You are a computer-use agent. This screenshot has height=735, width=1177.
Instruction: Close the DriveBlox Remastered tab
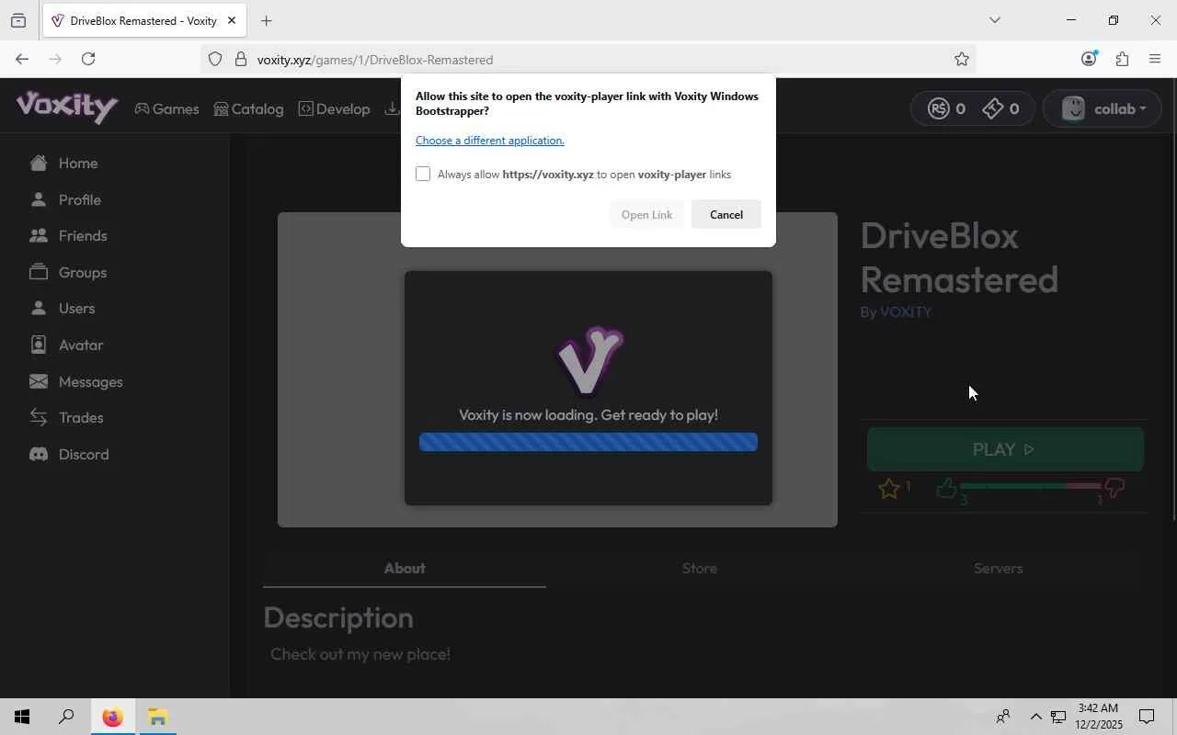tap(232, 20)
